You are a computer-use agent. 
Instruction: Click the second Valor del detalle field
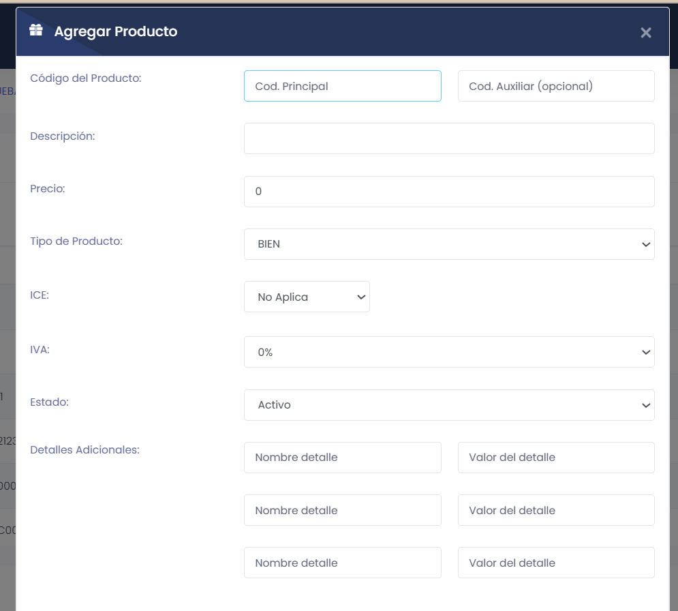click(556, 510)
